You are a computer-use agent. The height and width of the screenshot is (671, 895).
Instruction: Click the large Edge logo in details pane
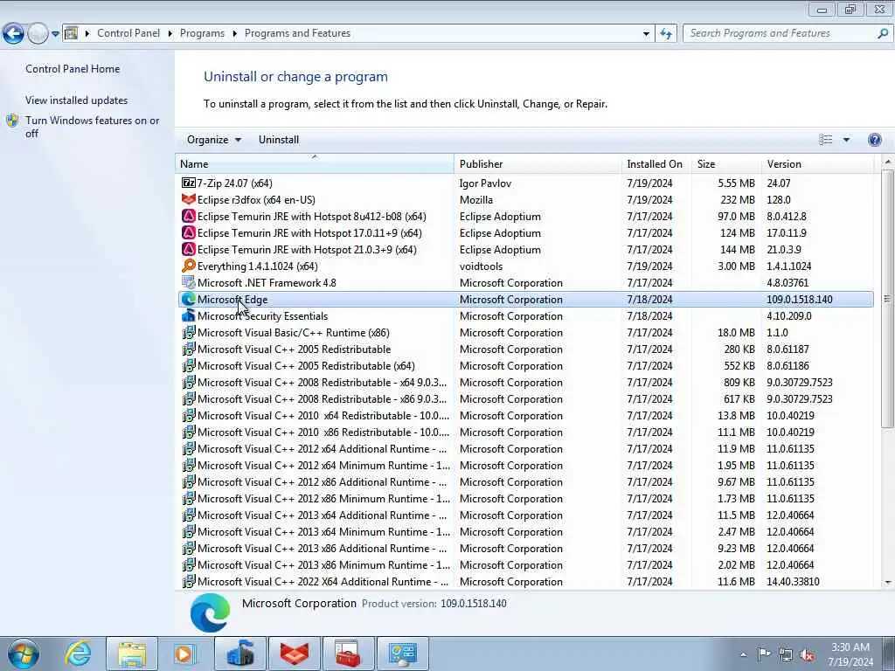(x=210, y=612)
